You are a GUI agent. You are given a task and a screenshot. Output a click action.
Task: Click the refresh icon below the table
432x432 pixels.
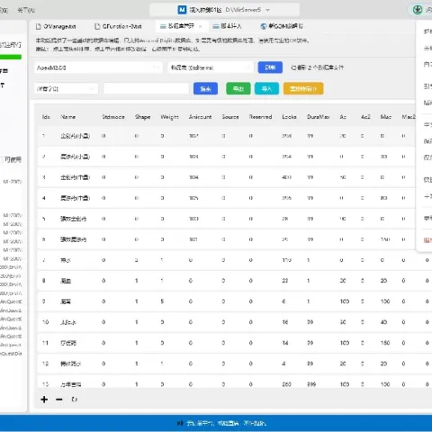[75, 400]
